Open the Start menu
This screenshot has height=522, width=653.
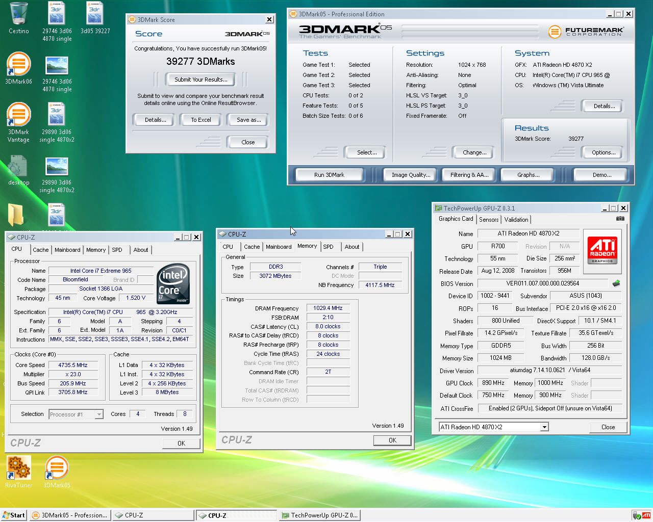(14, 515)
